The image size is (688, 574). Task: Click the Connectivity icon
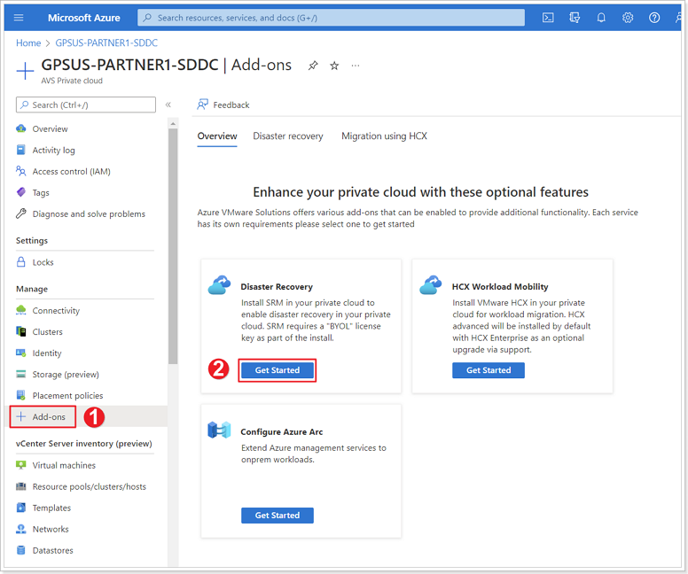coord(21,310)
